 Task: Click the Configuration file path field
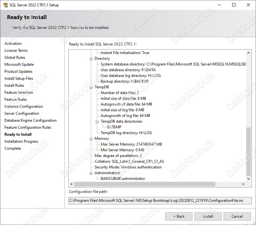(160, 201)
